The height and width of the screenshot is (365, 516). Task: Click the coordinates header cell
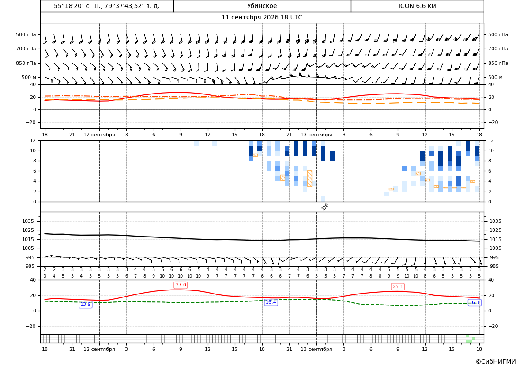[107, 6]
